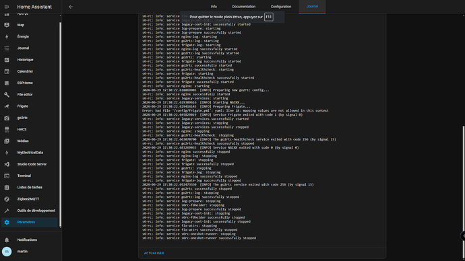The height and width of the screenshot is (261, 465).
Task: Open the Map sidebar icon
Action: 7,25
